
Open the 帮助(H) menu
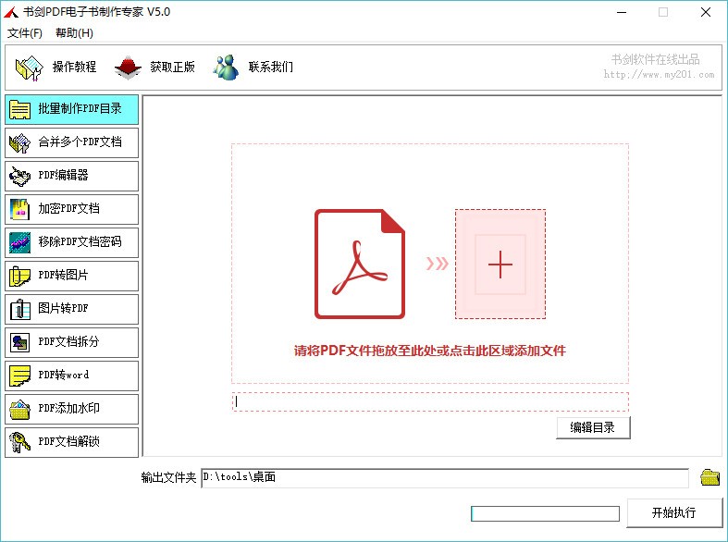tap(74, 33)
